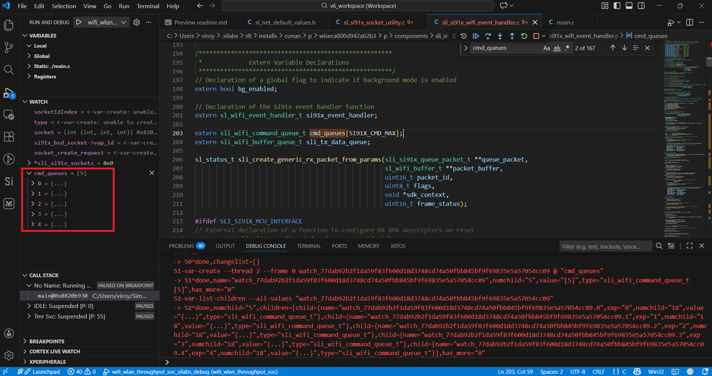Screen dimensions: 712x376
Task: Open the Extensions view
Action: [8, 136]
